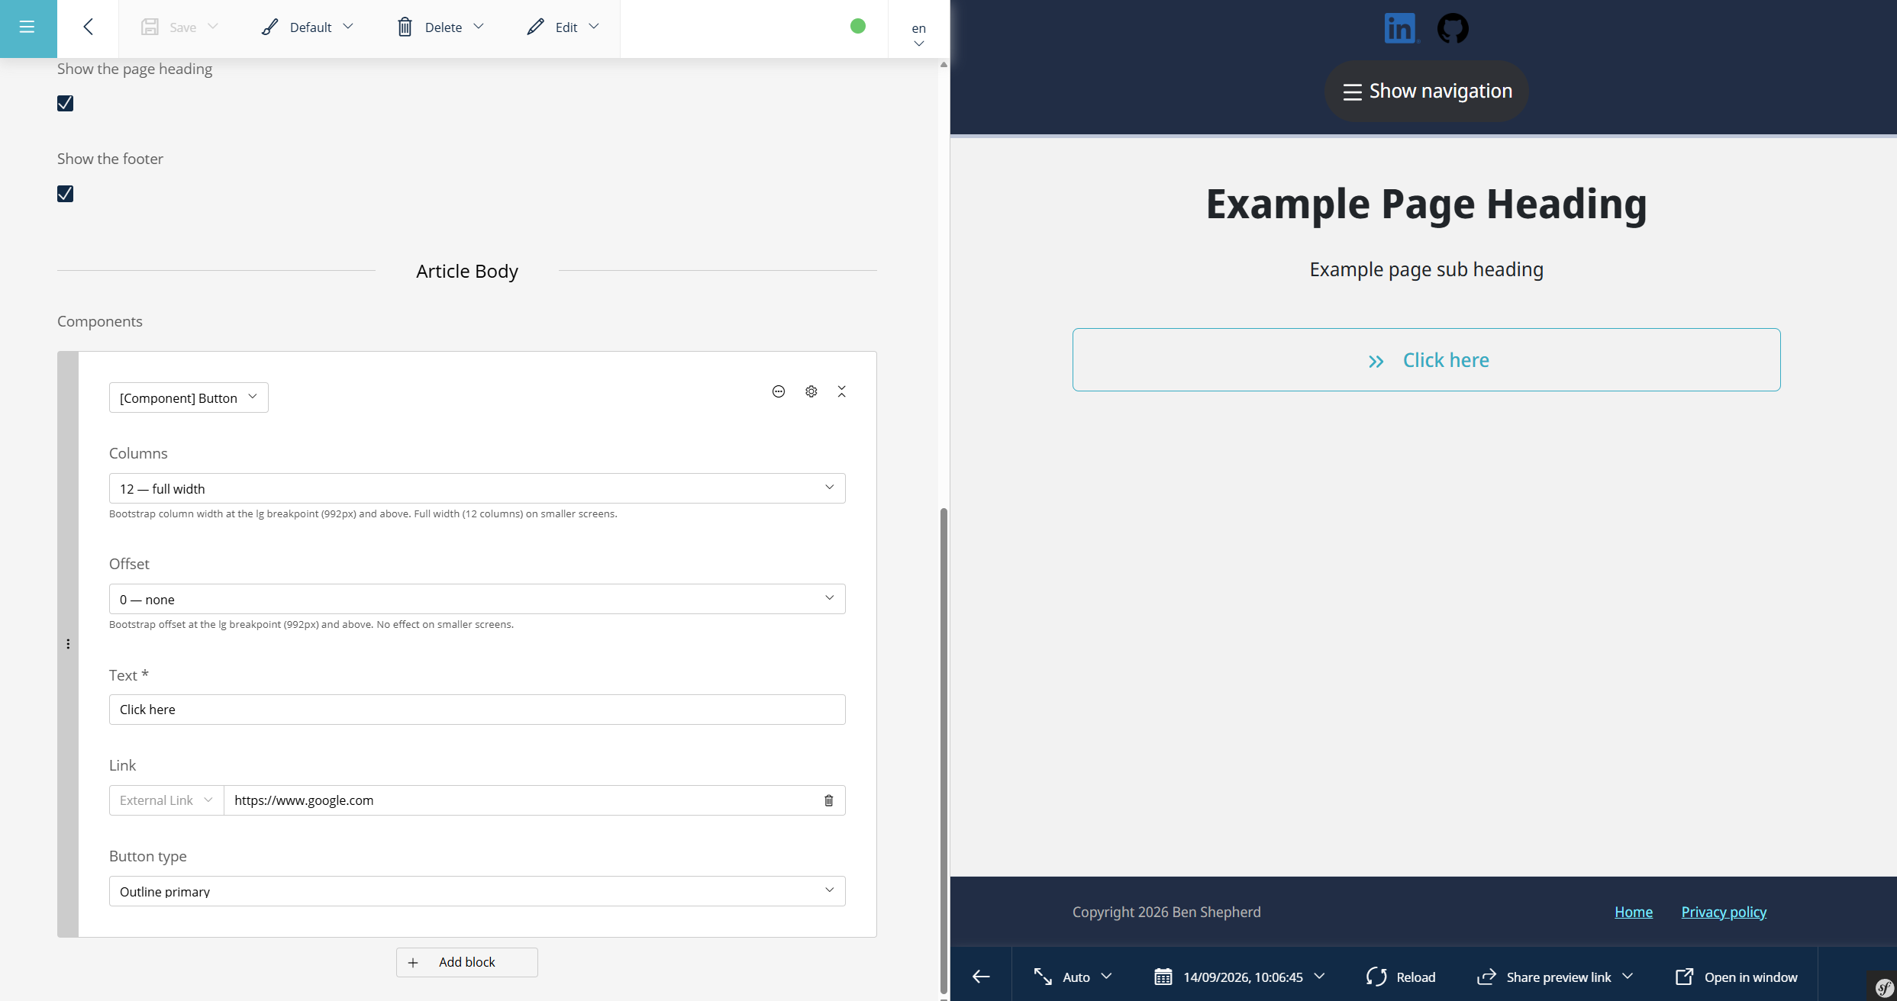Click Open in window label
This screenshot has width=1897, height=1001.
pyautogui.click(x=1751, y=977)
